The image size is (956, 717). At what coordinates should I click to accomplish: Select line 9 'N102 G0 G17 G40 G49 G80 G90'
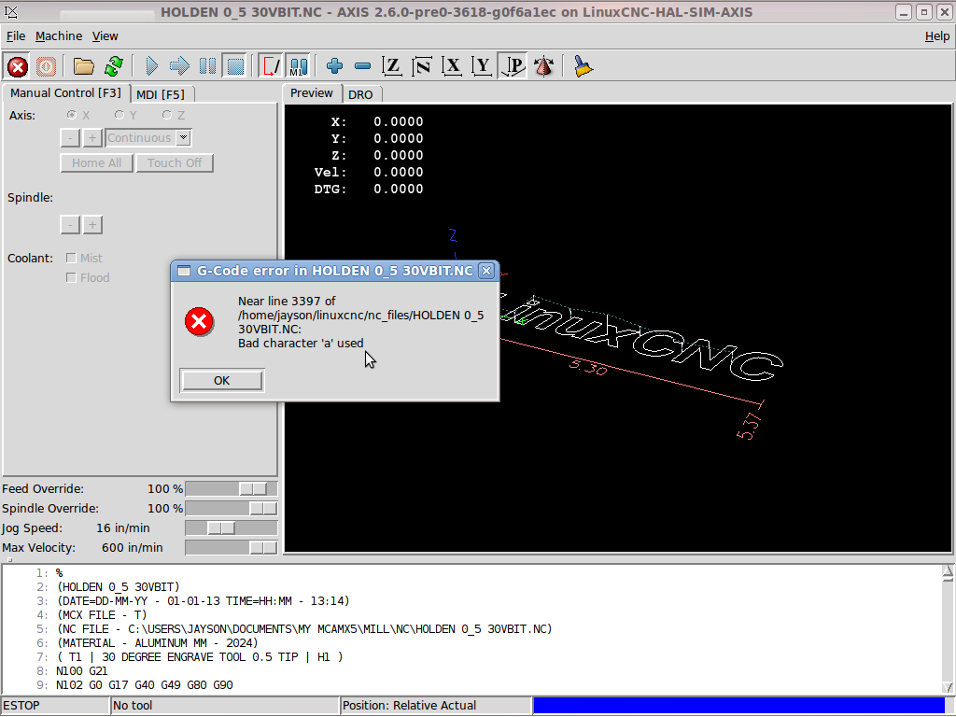[x=145, y=684]
